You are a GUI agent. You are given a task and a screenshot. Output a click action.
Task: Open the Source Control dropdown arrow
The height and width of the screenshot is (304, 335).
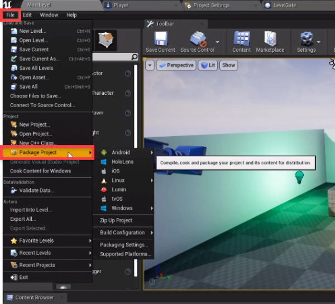tap(217, 42)
